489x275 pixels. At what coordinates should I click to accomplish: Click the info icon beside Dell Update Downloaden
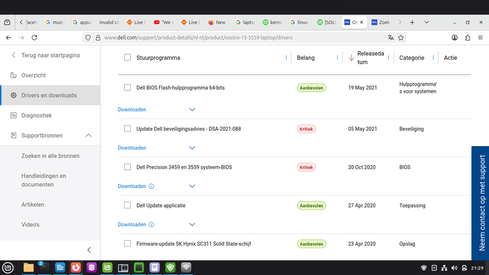point(151,224)
